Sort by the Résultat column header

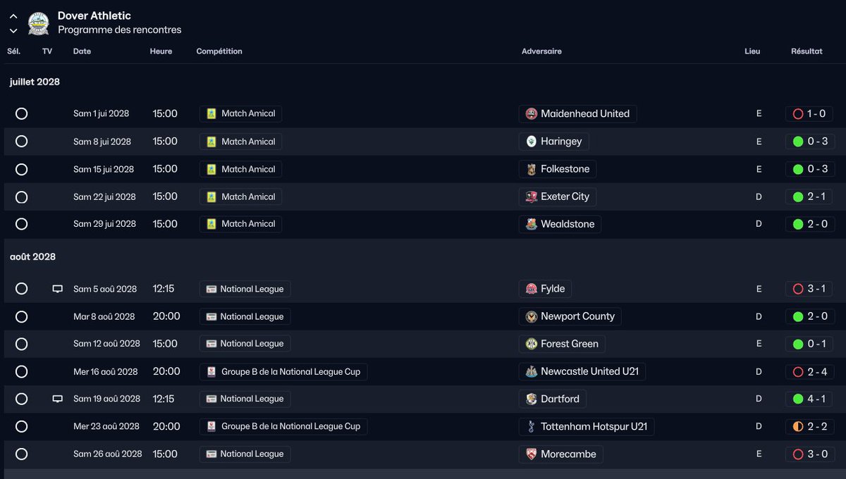point(807,51)
